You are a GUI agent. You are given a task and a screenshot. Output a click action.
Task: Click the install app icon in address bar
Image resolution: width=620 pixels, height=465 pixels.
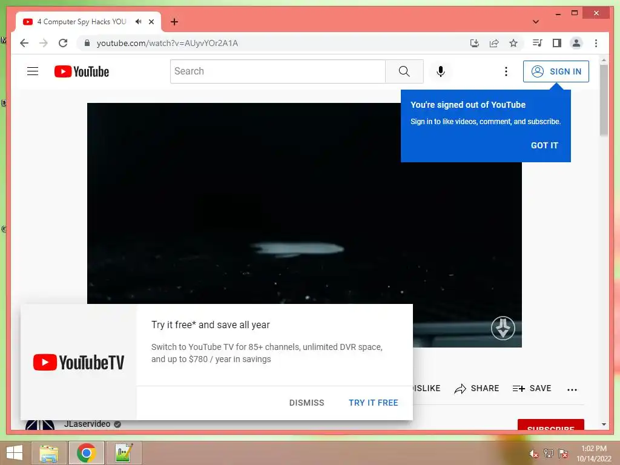(x=475, y=43)
